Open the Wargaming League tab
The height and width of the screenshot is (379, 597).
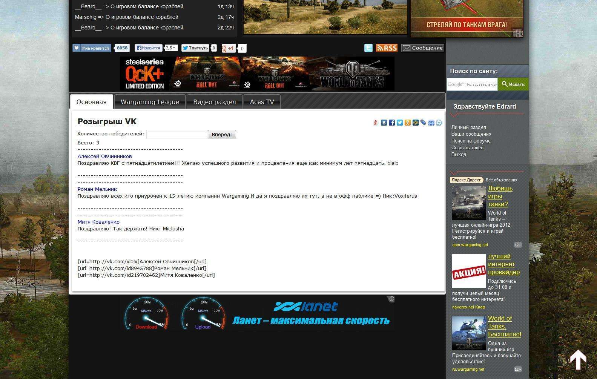pyautogui.click(x=150, y=102)
